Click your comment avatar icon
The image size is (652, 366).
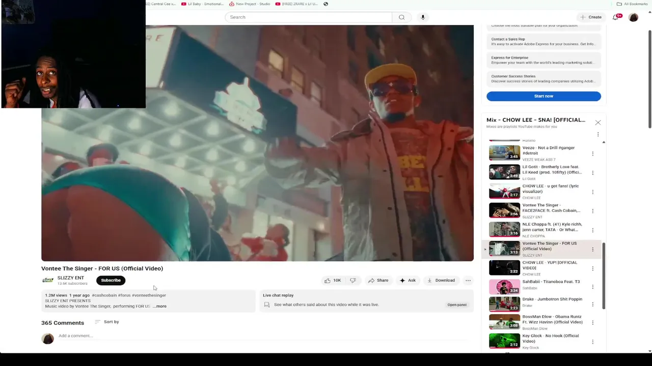coord(48,339)
